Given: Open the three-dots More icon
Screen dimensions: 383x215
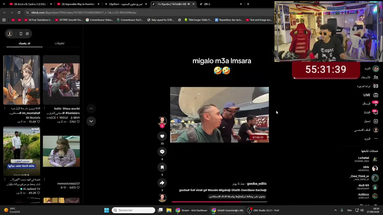Looking at the screenshot, I should tap(376, 139).
